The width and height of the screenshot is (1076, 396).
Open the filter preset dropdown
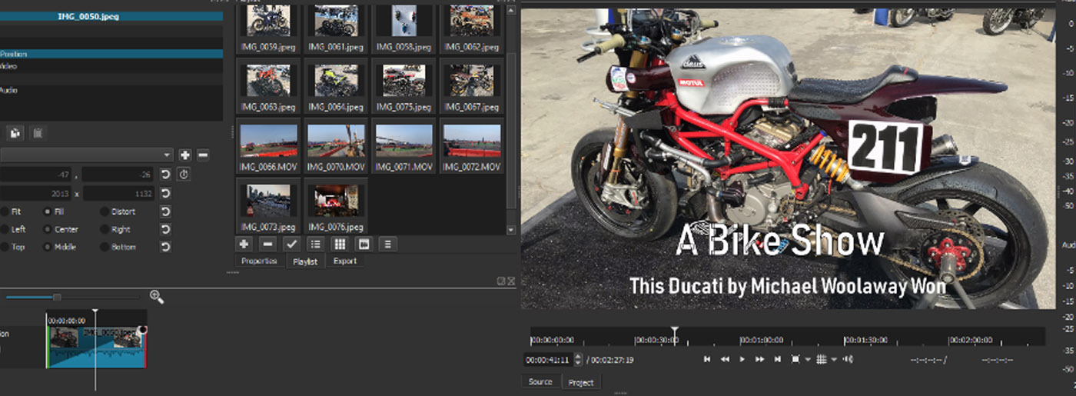(168, 155)
